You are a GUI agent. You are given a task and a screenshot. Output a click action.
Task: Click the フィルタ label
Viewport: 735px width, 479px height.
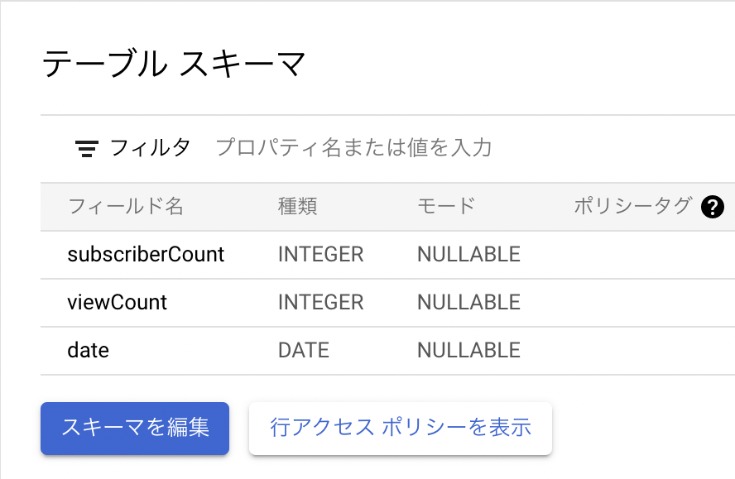pyautogui.click(x=150, y=148)
